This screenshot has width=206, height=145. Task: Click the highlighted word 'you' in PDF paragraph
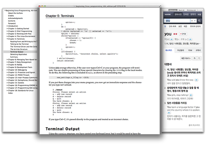(57, 68)
